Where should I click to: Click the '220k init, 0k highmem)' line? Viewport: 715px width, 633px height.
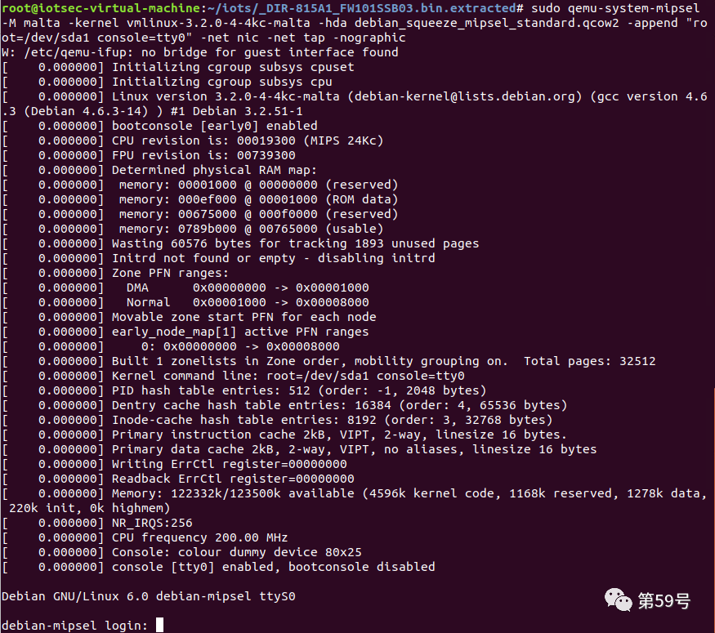click(89, 508)
